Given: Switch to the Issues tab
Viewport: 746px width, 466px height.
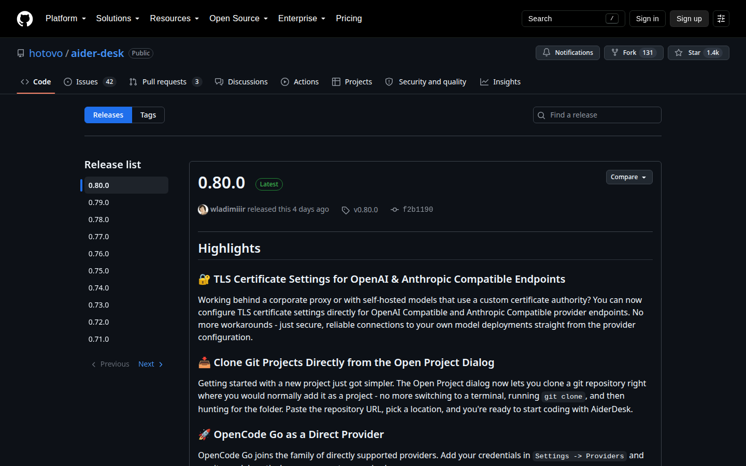Looking at the screenshot, I should pos(90,82).
